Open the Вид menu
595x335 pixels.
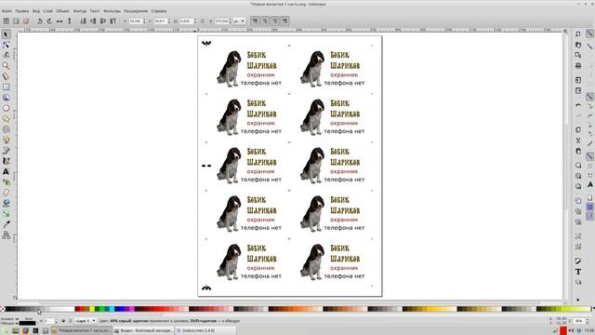(x=36, y=11)
